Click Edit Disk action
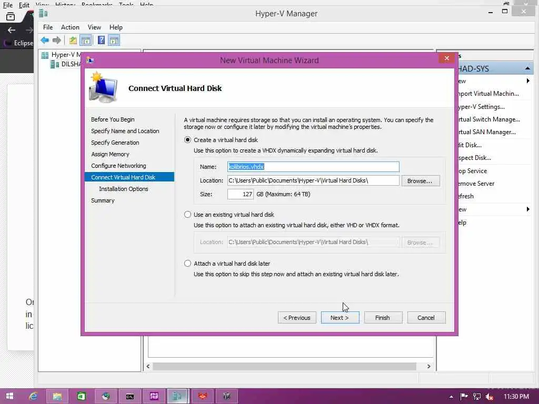 click(x=470, y=145)
